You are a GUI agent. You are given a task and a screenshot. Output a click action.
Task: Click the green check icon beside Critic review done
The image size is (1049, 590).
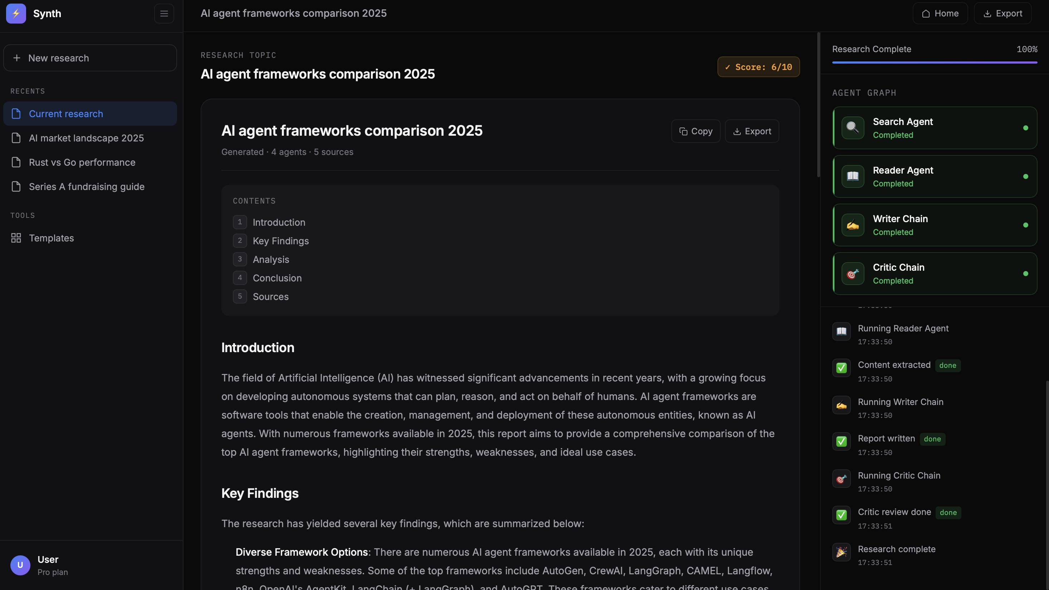point(841,515)
